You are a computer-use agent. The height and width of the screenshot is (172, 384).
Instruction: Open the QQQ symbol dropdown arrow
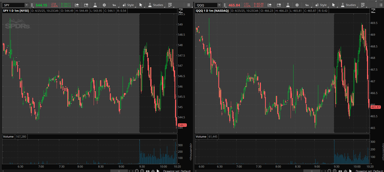pyautogui.click(x=219, y=5)
